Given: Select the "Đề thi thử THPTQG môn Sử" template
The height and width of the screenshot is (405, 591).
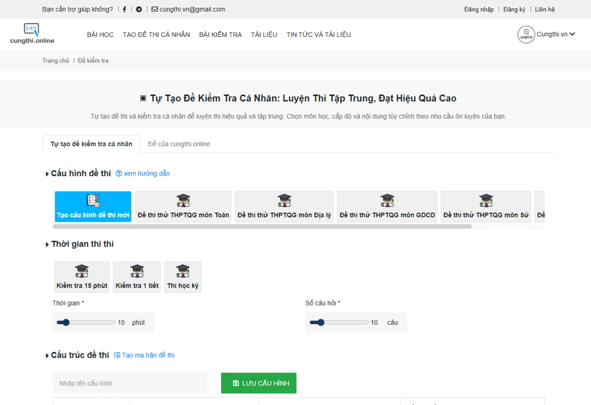Looking at the screenshot, I should pyautogui.click(x=486, y=206).
